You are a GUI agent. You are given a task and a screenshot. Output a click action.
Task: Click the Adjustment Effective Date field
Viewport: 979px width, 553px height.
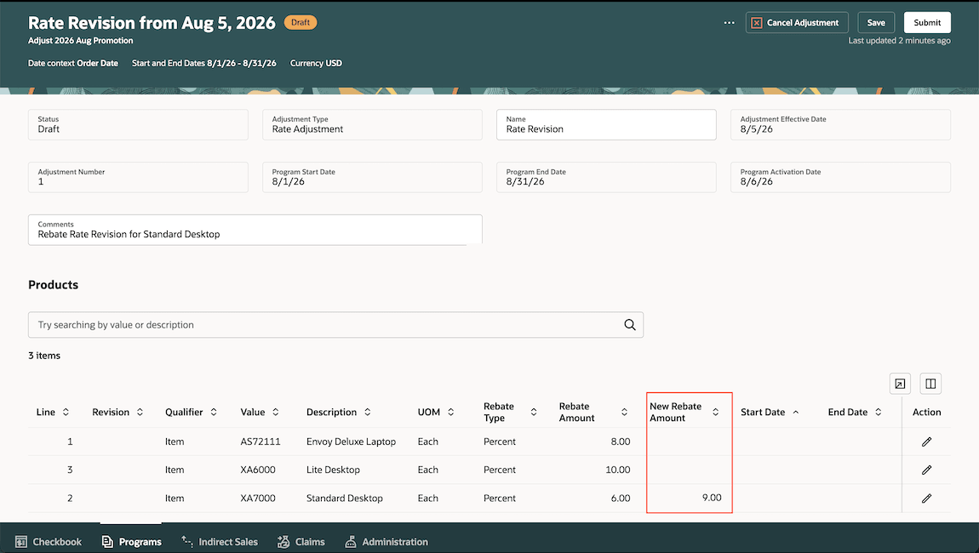point(840,125)
